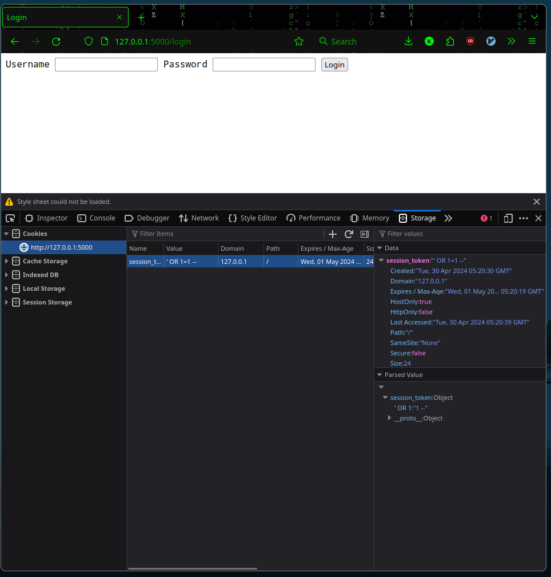Image resolution: width=551 pixels, height=577 pixels.
Task: Click the Filter Items field
Action: 225,234
